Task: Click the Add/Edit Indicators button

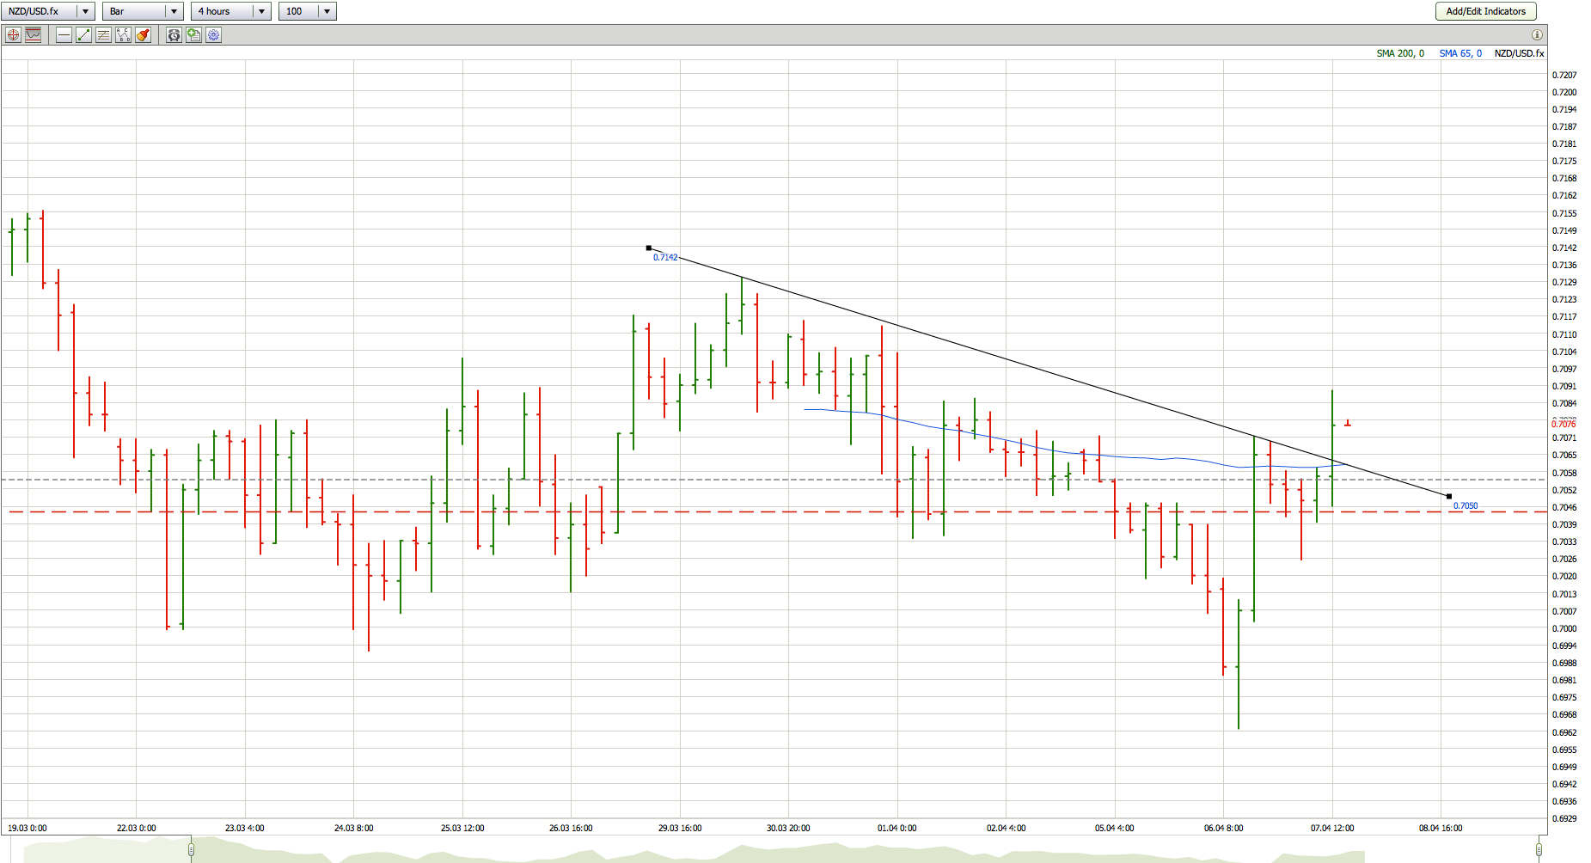Action: 1485,11
